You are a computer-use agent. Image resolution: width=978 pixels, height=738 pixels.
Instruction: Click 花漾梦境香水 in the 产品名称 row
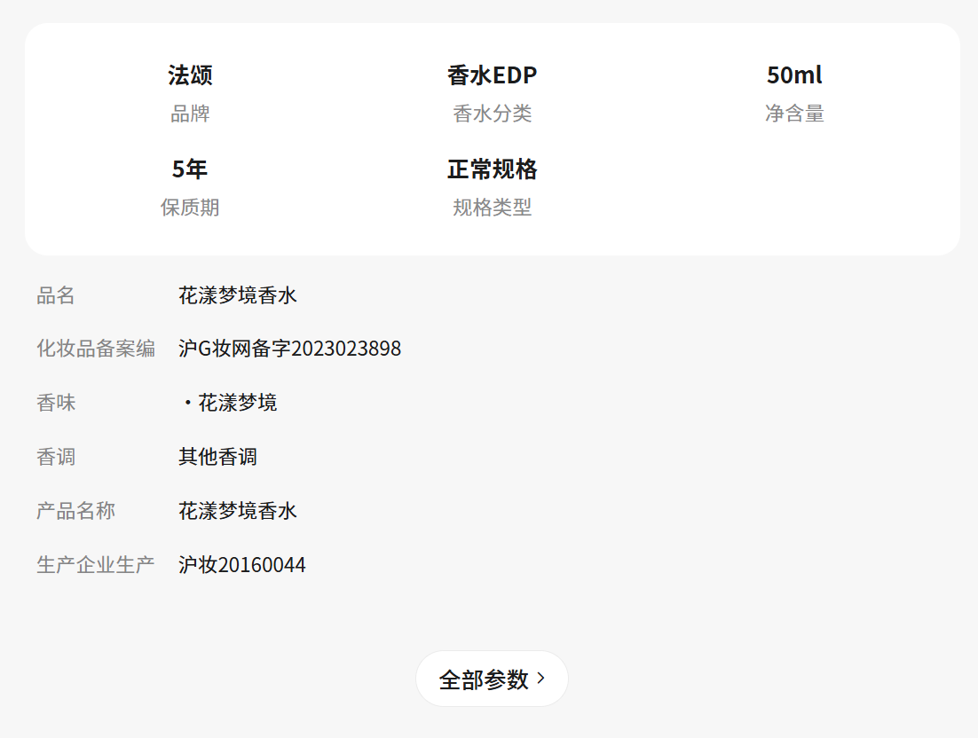pos(238,511)
